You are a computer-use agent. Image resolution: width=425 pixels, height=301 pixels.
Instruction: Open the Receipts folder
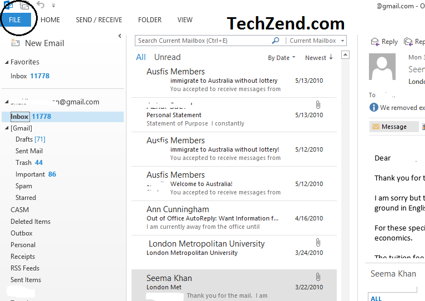pos(23,257)
